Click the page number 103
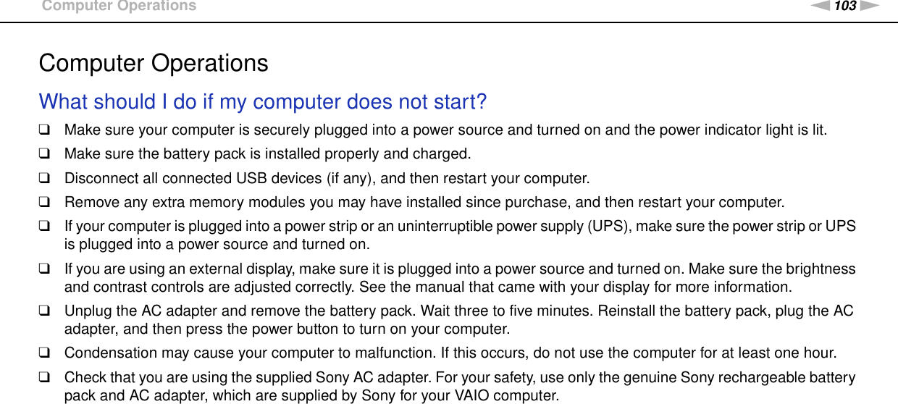 [x=846, y=7]
